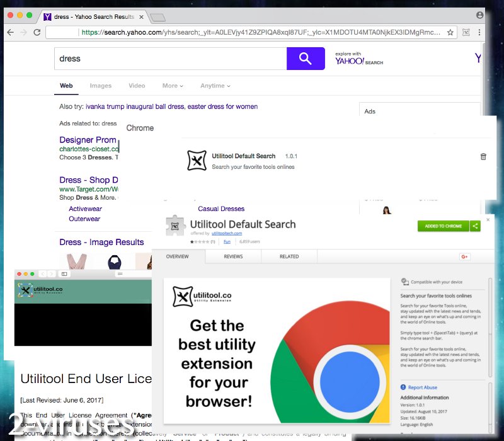Click the Added to Chrome button

coord(443,226)
